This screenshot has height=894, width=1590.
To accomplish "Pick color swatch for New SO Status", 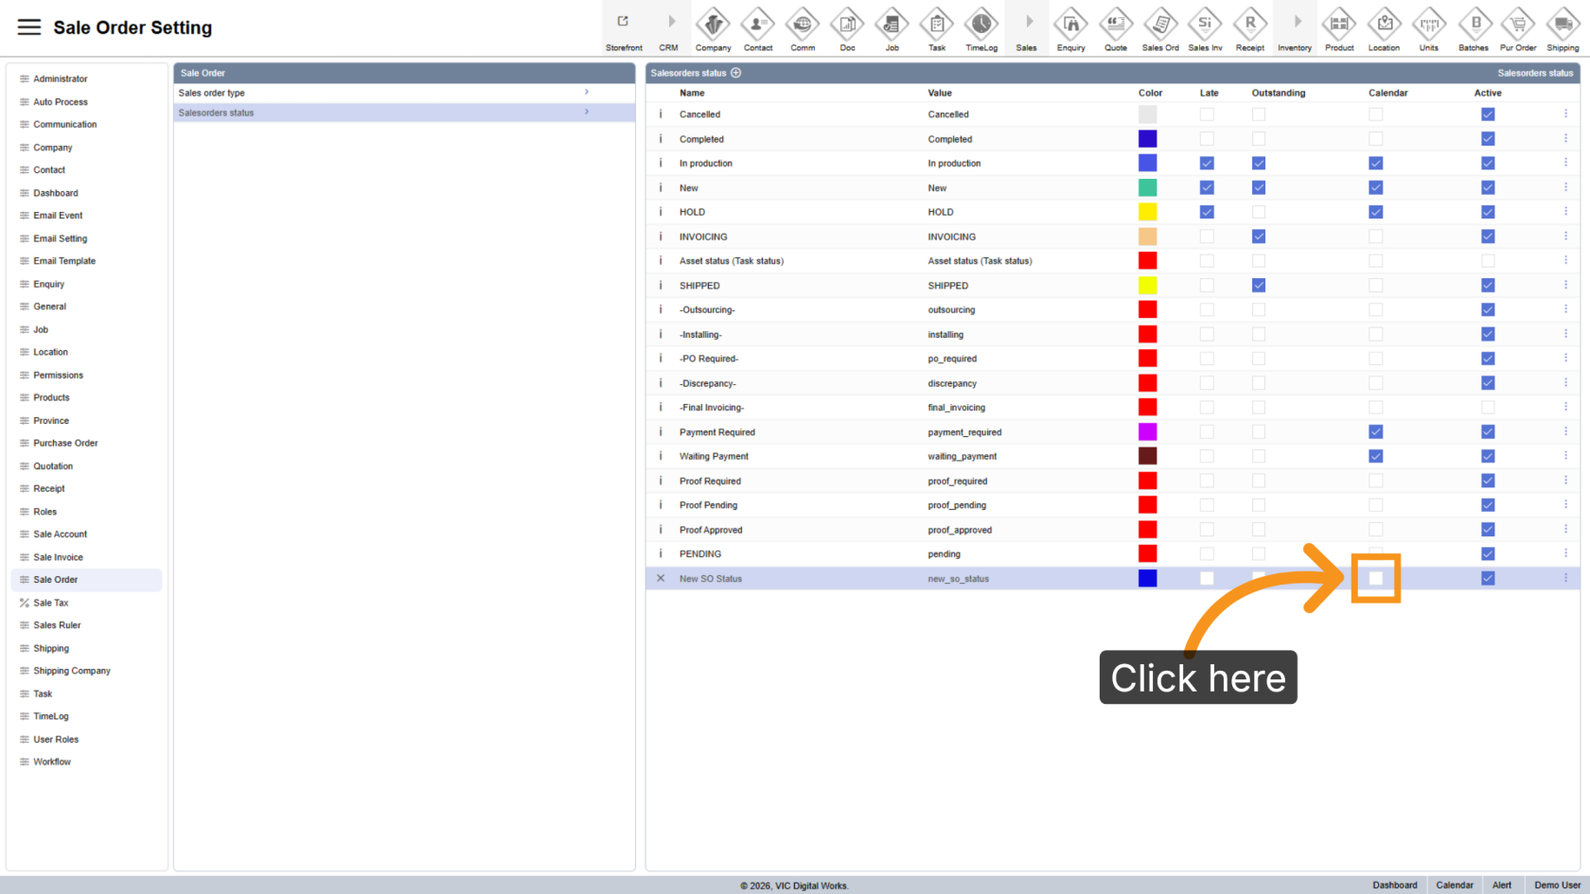I will tap(1147, 578).
